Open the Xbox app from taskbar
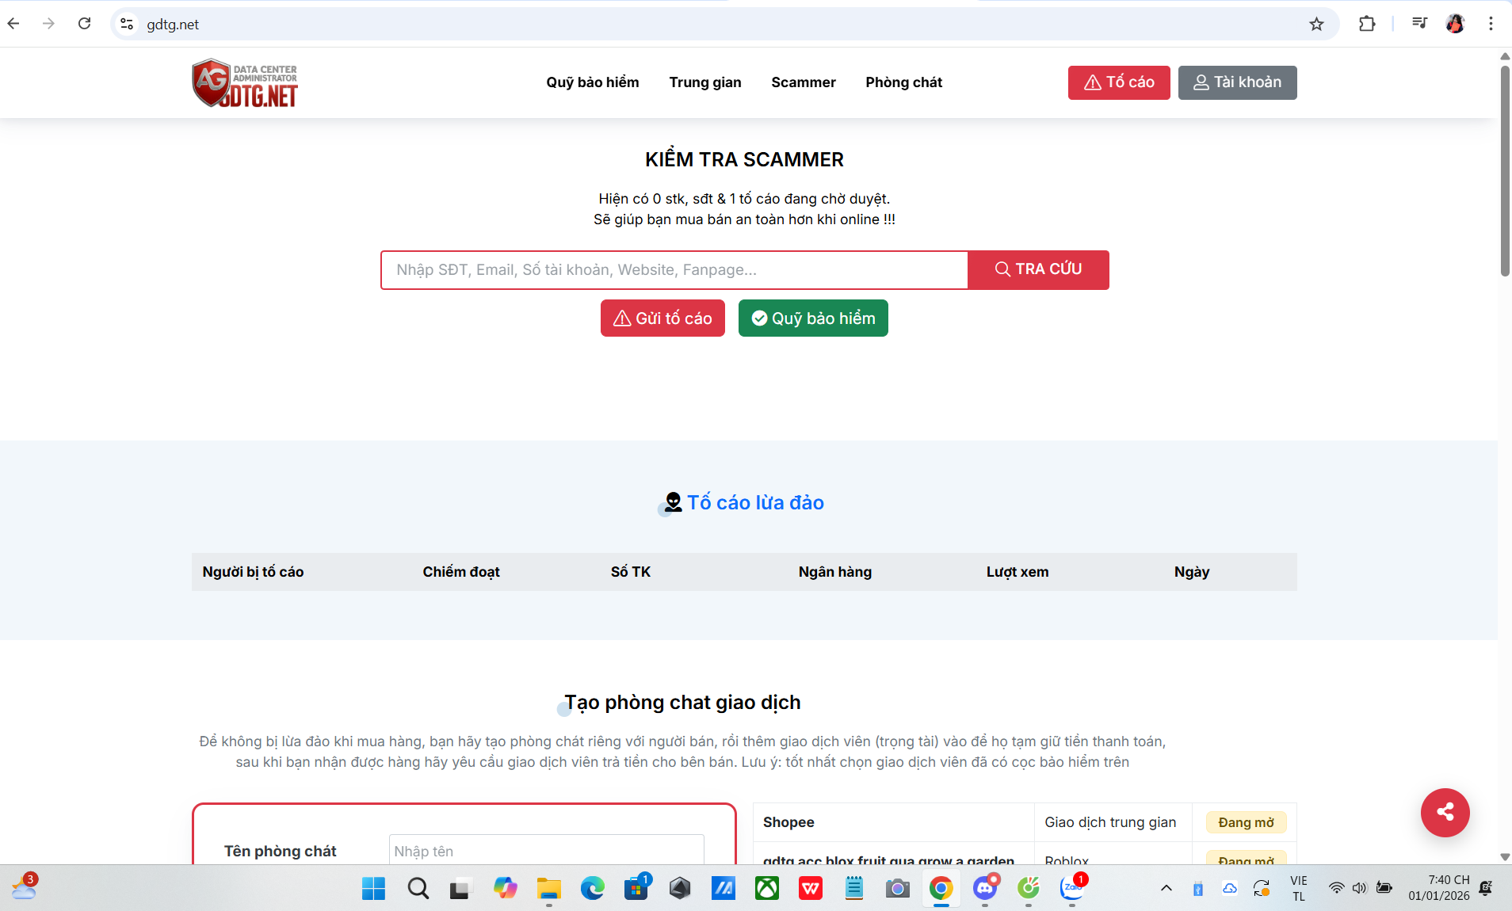This screenshot has height=911, width=1512. [766, 889]
